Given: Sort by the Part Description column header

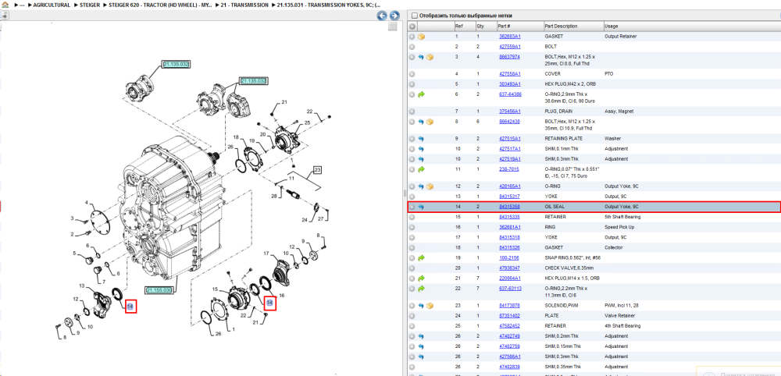Looking at the screenshot, I should [572, 26].
